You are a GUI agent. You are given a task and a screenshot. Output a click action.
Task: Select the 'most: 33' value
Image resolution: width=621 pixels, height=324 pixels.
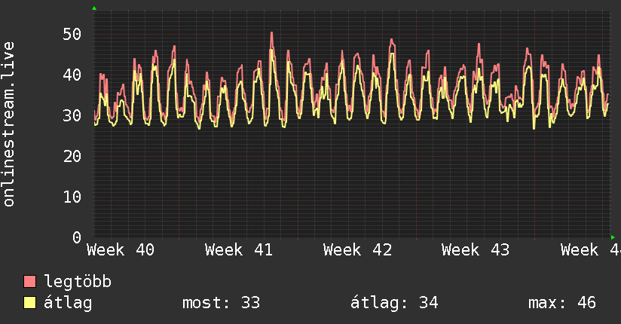(221, 303)
